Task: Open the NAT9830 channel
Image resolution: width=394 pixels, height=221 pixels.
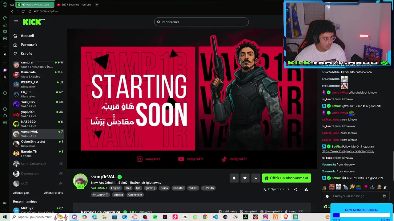Action: [38, 124]
